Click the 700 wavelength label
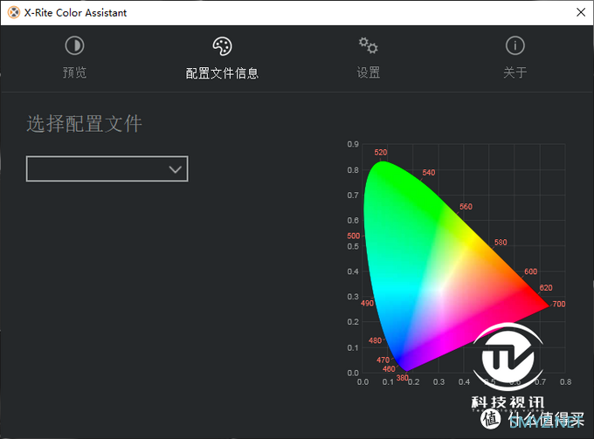Image resolution: width=594 pixels, height=439 pixels. pos(559,304)
